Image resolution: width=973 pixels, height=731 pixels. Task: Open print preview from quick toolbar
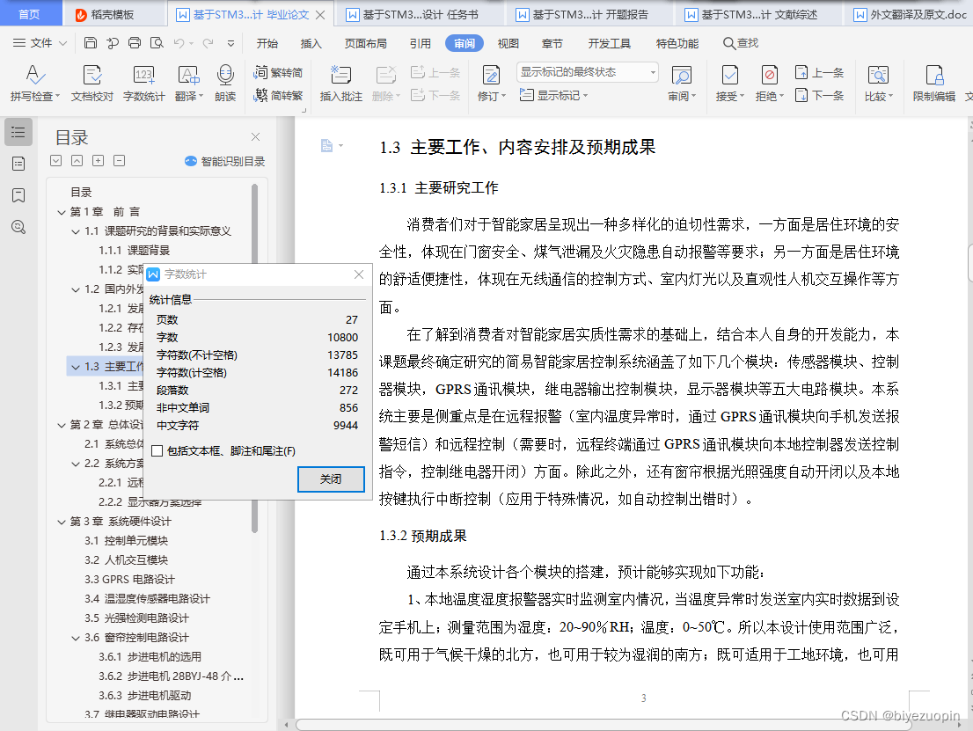click(x=157, y=43)
